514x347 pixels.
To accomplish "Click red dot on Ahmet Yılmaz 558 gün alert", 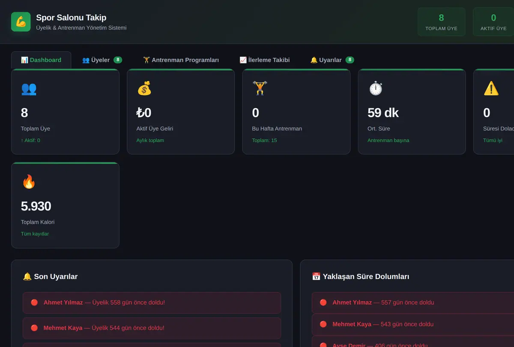I will click(34, 303).
